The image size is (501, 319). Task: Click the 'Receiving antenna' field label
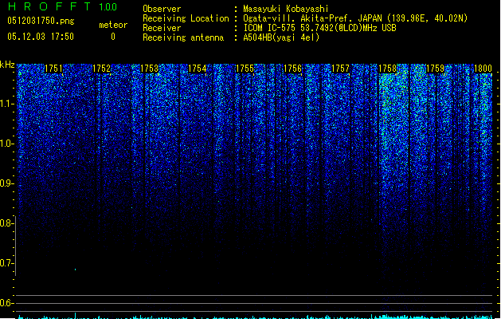[183, 37]
